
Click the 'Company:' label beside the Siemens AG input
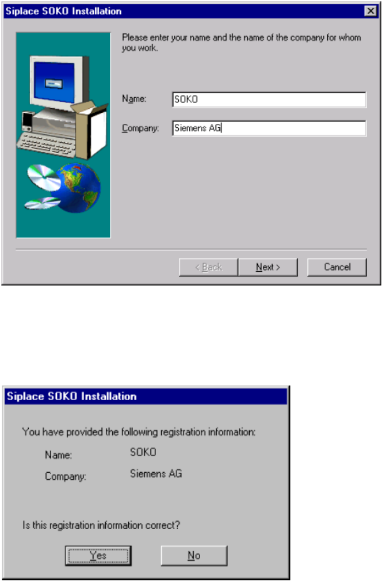[x=140, y=128]
